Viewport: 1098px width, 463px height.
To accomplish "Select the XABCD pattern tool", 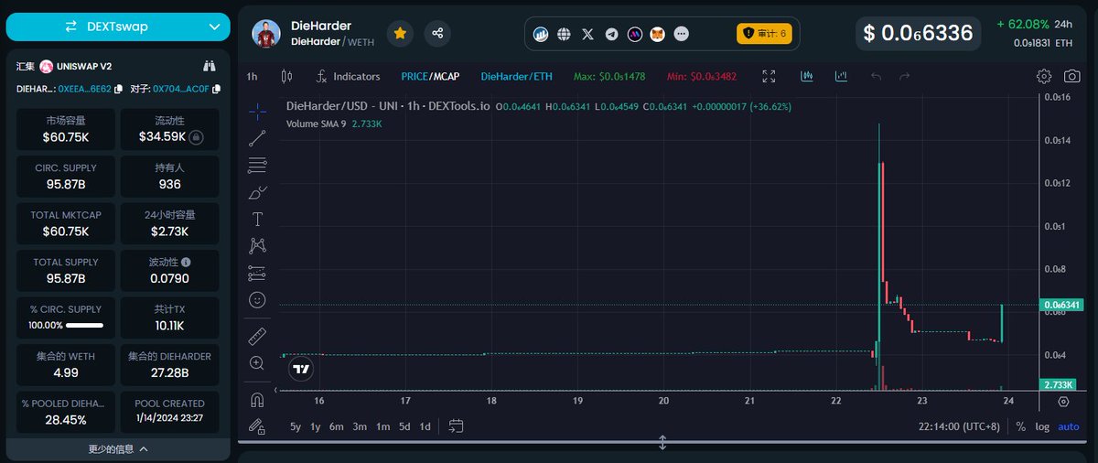I will 258,246.
